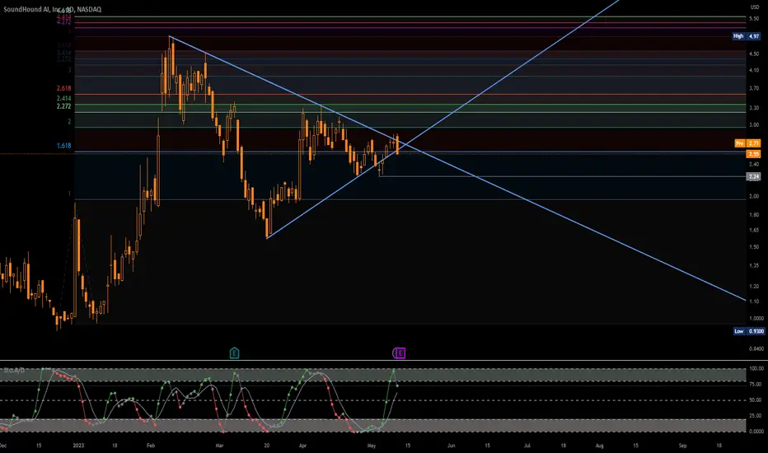Image resolution: width=768 pixels, height=453 pixels.
Task: Click the 100.00 indicator scale value
Action: click(756, 368)
